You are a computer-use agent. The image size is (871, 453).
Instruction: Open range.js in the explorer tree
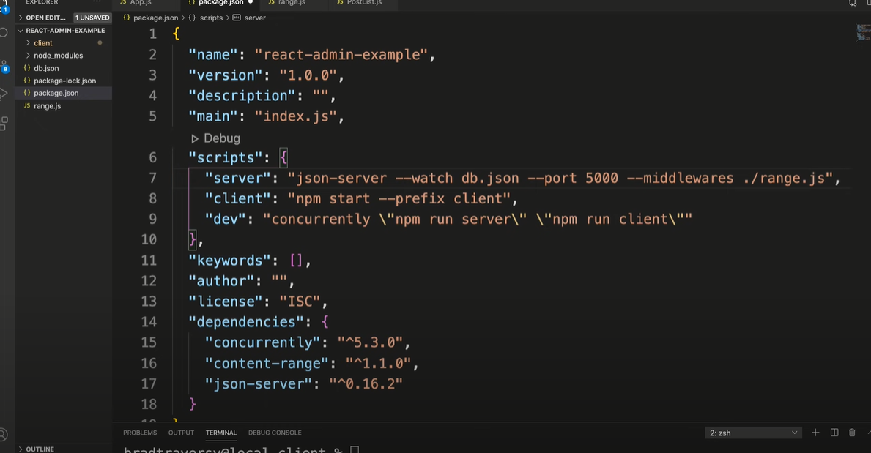coord(47,106)
